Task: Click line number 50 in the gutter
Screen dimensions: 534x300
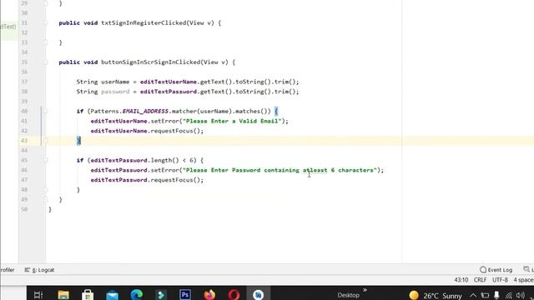Action: (24, 209)
